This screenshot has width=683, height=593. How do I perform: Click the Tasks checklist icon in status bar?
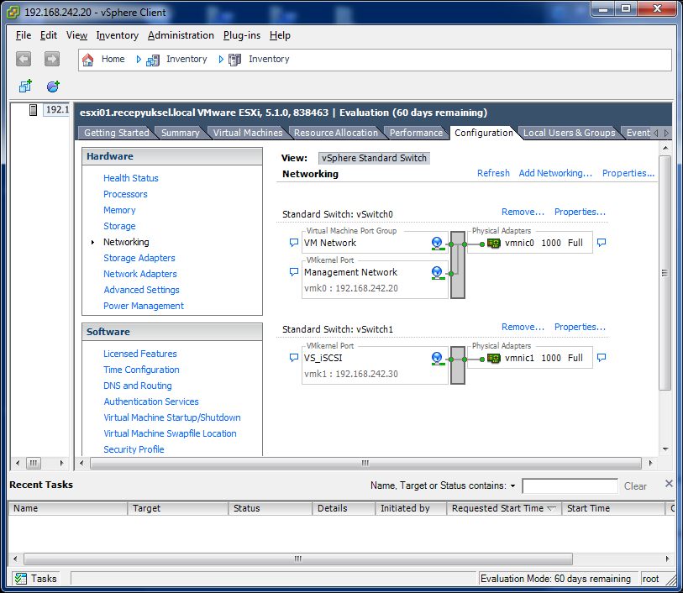coord(20,579)
